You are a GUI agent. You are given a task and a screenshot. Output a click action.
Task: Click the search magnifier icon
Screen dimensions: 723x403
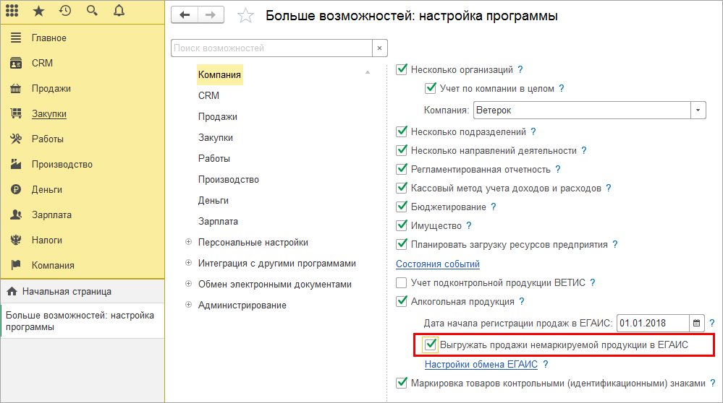[92, 11]
